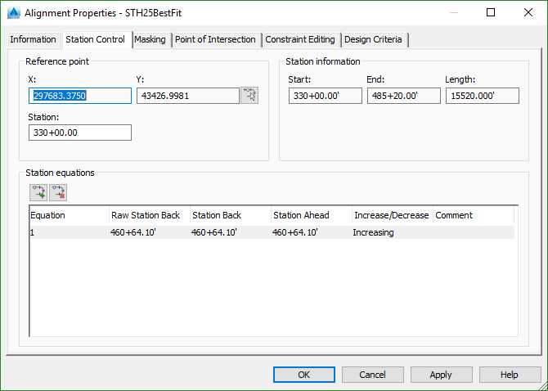Click the Raw Station Back column header
548x391 pixels.
tap(146, 215)
